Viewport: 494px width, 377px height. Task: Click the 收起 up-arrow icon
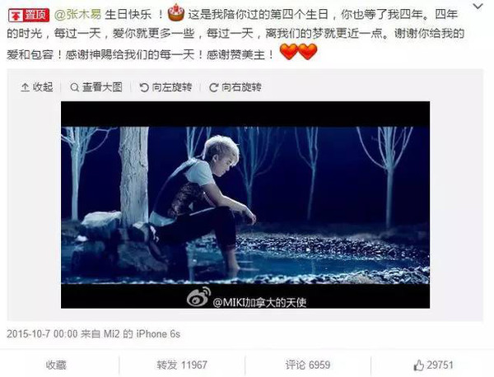click(25, 87)
